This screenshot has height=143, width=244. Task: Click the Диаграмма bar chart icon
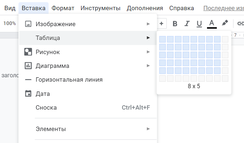[28, 66]
